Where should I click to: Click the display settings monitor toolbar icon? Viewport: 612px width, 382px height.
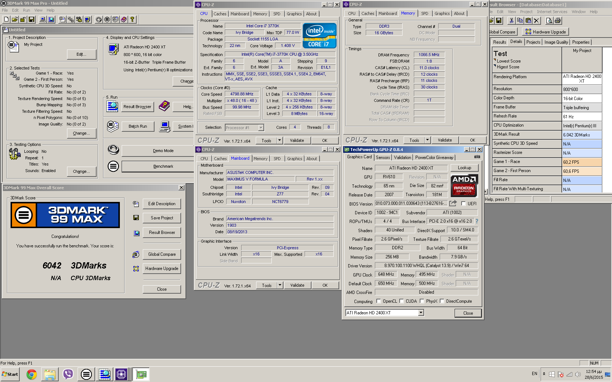[x=87, y=19]
